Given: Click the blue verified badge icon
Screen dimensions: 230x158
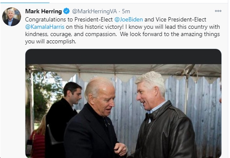Looking at the screenshot, I should 67,11.
